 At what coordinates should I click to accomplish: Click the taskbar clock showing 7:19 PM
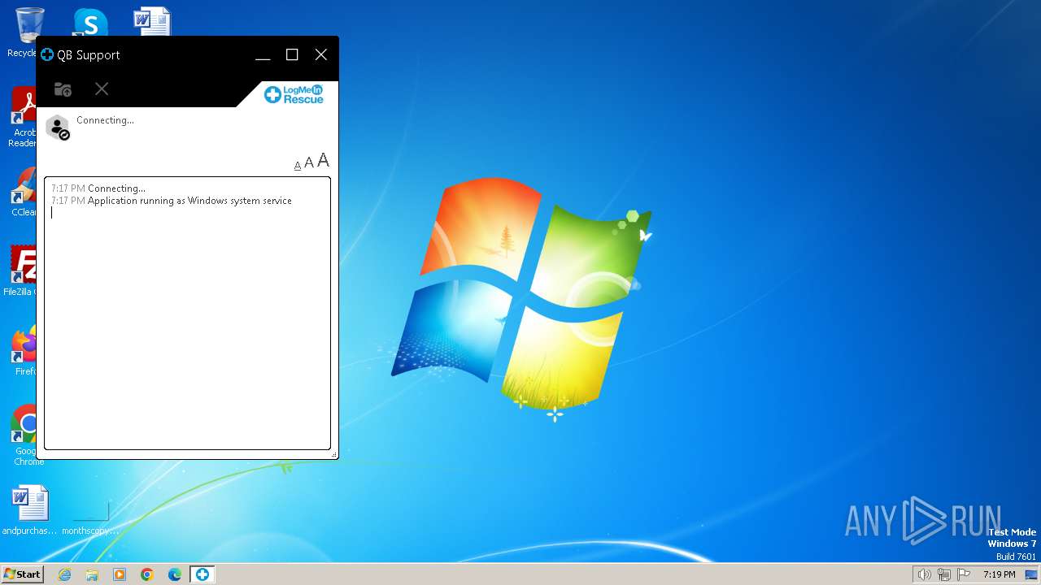click(x=999, y=574)
